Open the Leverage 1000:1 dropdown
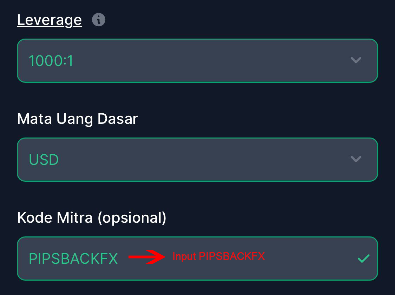 click(x=197, y=61)
